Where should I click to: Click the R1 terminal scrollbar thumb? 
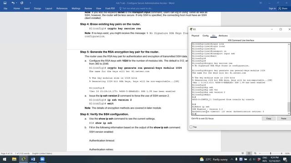pyautogui.click(x=289, y=107)
